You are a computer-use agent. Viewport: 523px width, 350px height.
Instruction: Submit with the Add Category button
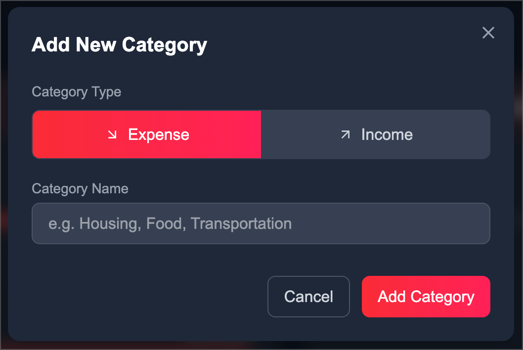tap(426, 297)
